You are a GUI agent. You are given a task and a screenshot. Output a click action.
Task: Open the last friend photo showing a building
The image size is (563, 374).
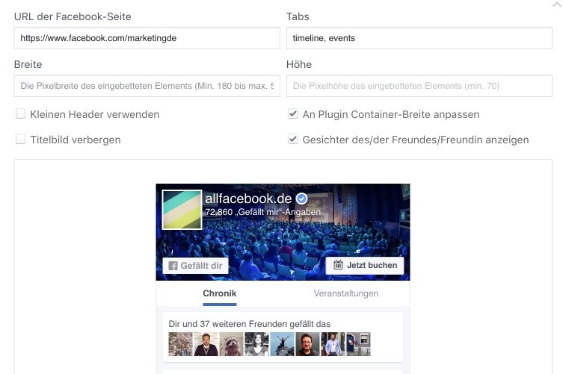358,344
